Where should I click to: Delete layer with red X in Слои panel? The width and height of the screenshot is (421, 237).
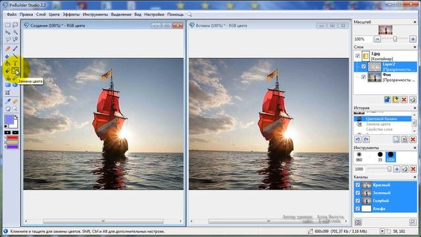coord(404,99)
